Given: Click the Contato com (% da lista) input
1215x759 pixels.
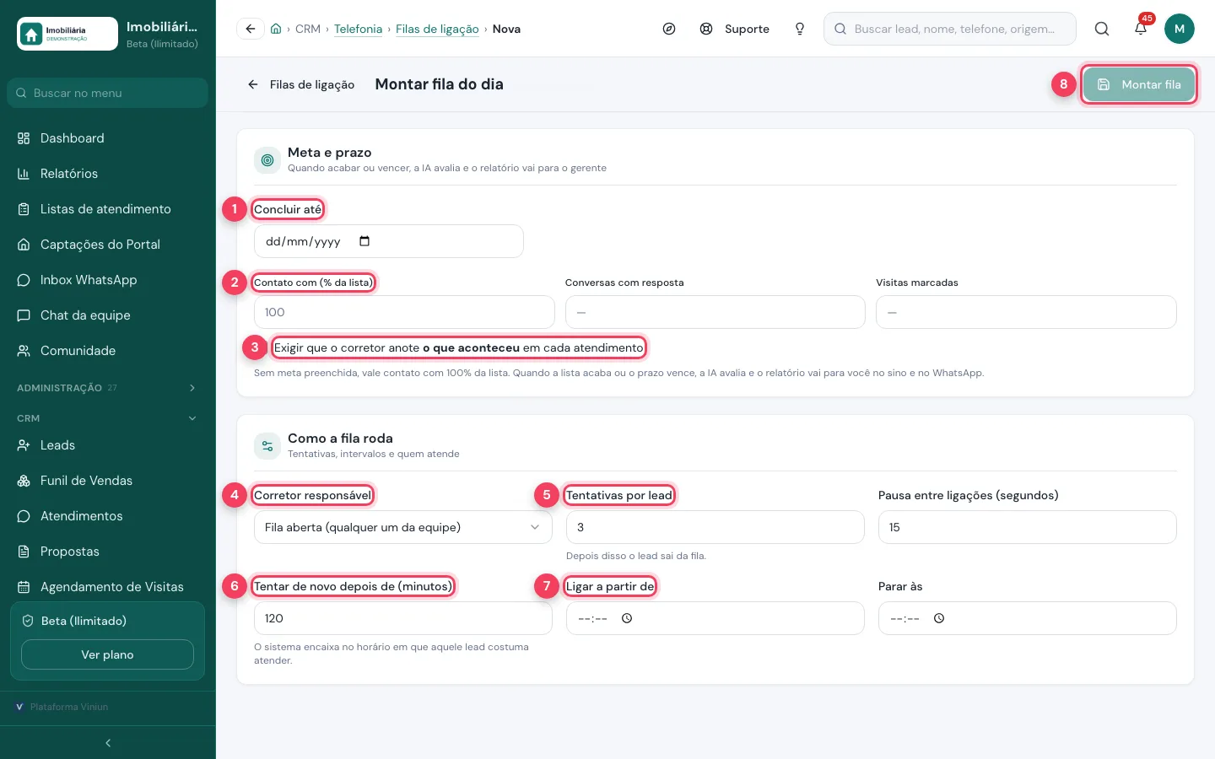Looking at the screenshot, I should (404, 312).
